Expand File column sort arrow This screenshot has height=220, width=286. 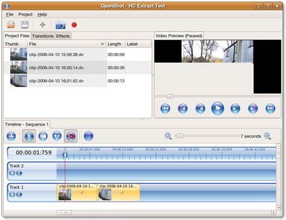[x=103, y=44]
